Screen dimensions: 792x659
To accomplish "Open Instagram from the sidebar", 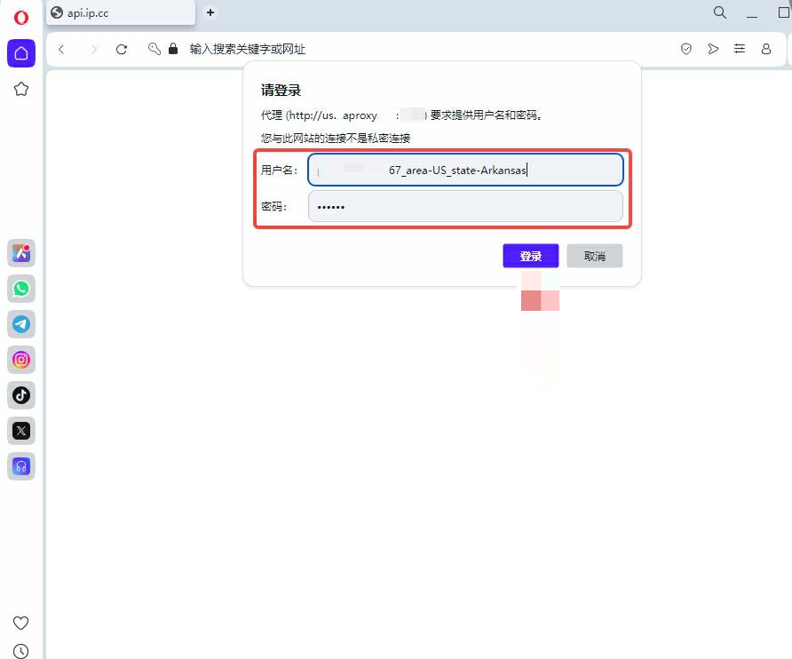I will [x=21, y=360].
